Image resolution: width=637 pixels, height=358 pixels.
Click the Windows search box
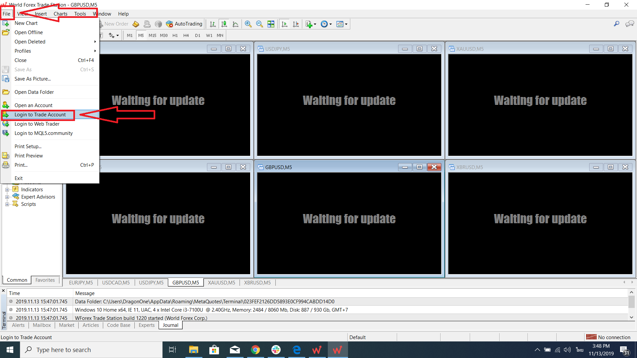point(91,350)
